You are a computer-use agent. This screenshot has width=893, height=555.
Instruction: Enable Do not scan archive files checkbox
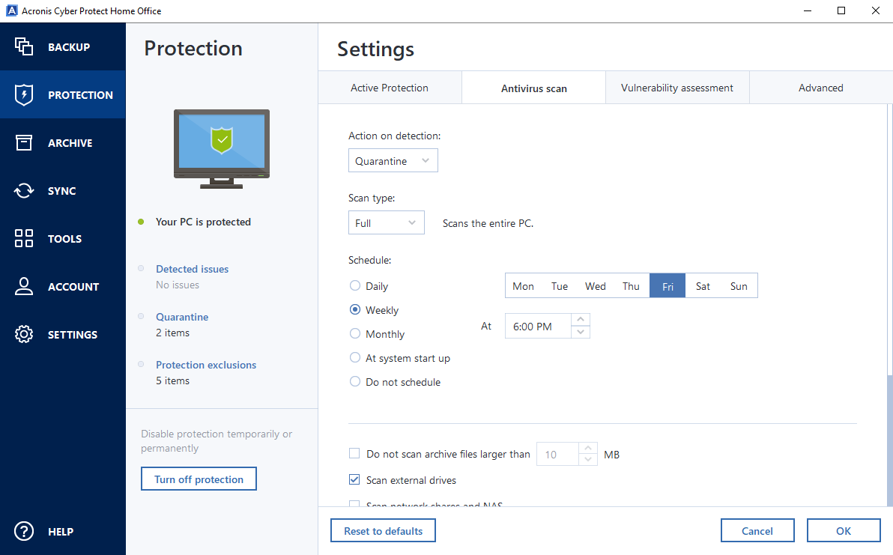click(354, 454)
